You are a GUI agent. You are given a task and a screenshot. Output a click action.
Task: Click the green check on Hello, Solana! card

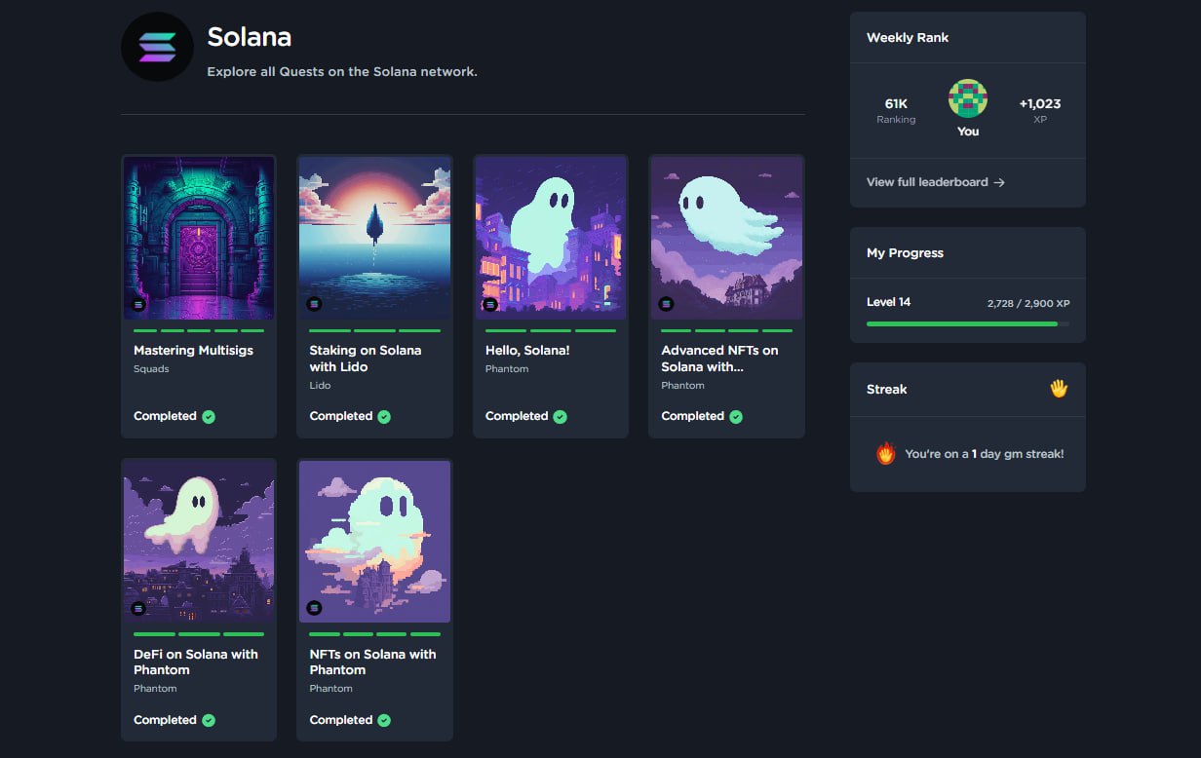(x=560, y=417)
